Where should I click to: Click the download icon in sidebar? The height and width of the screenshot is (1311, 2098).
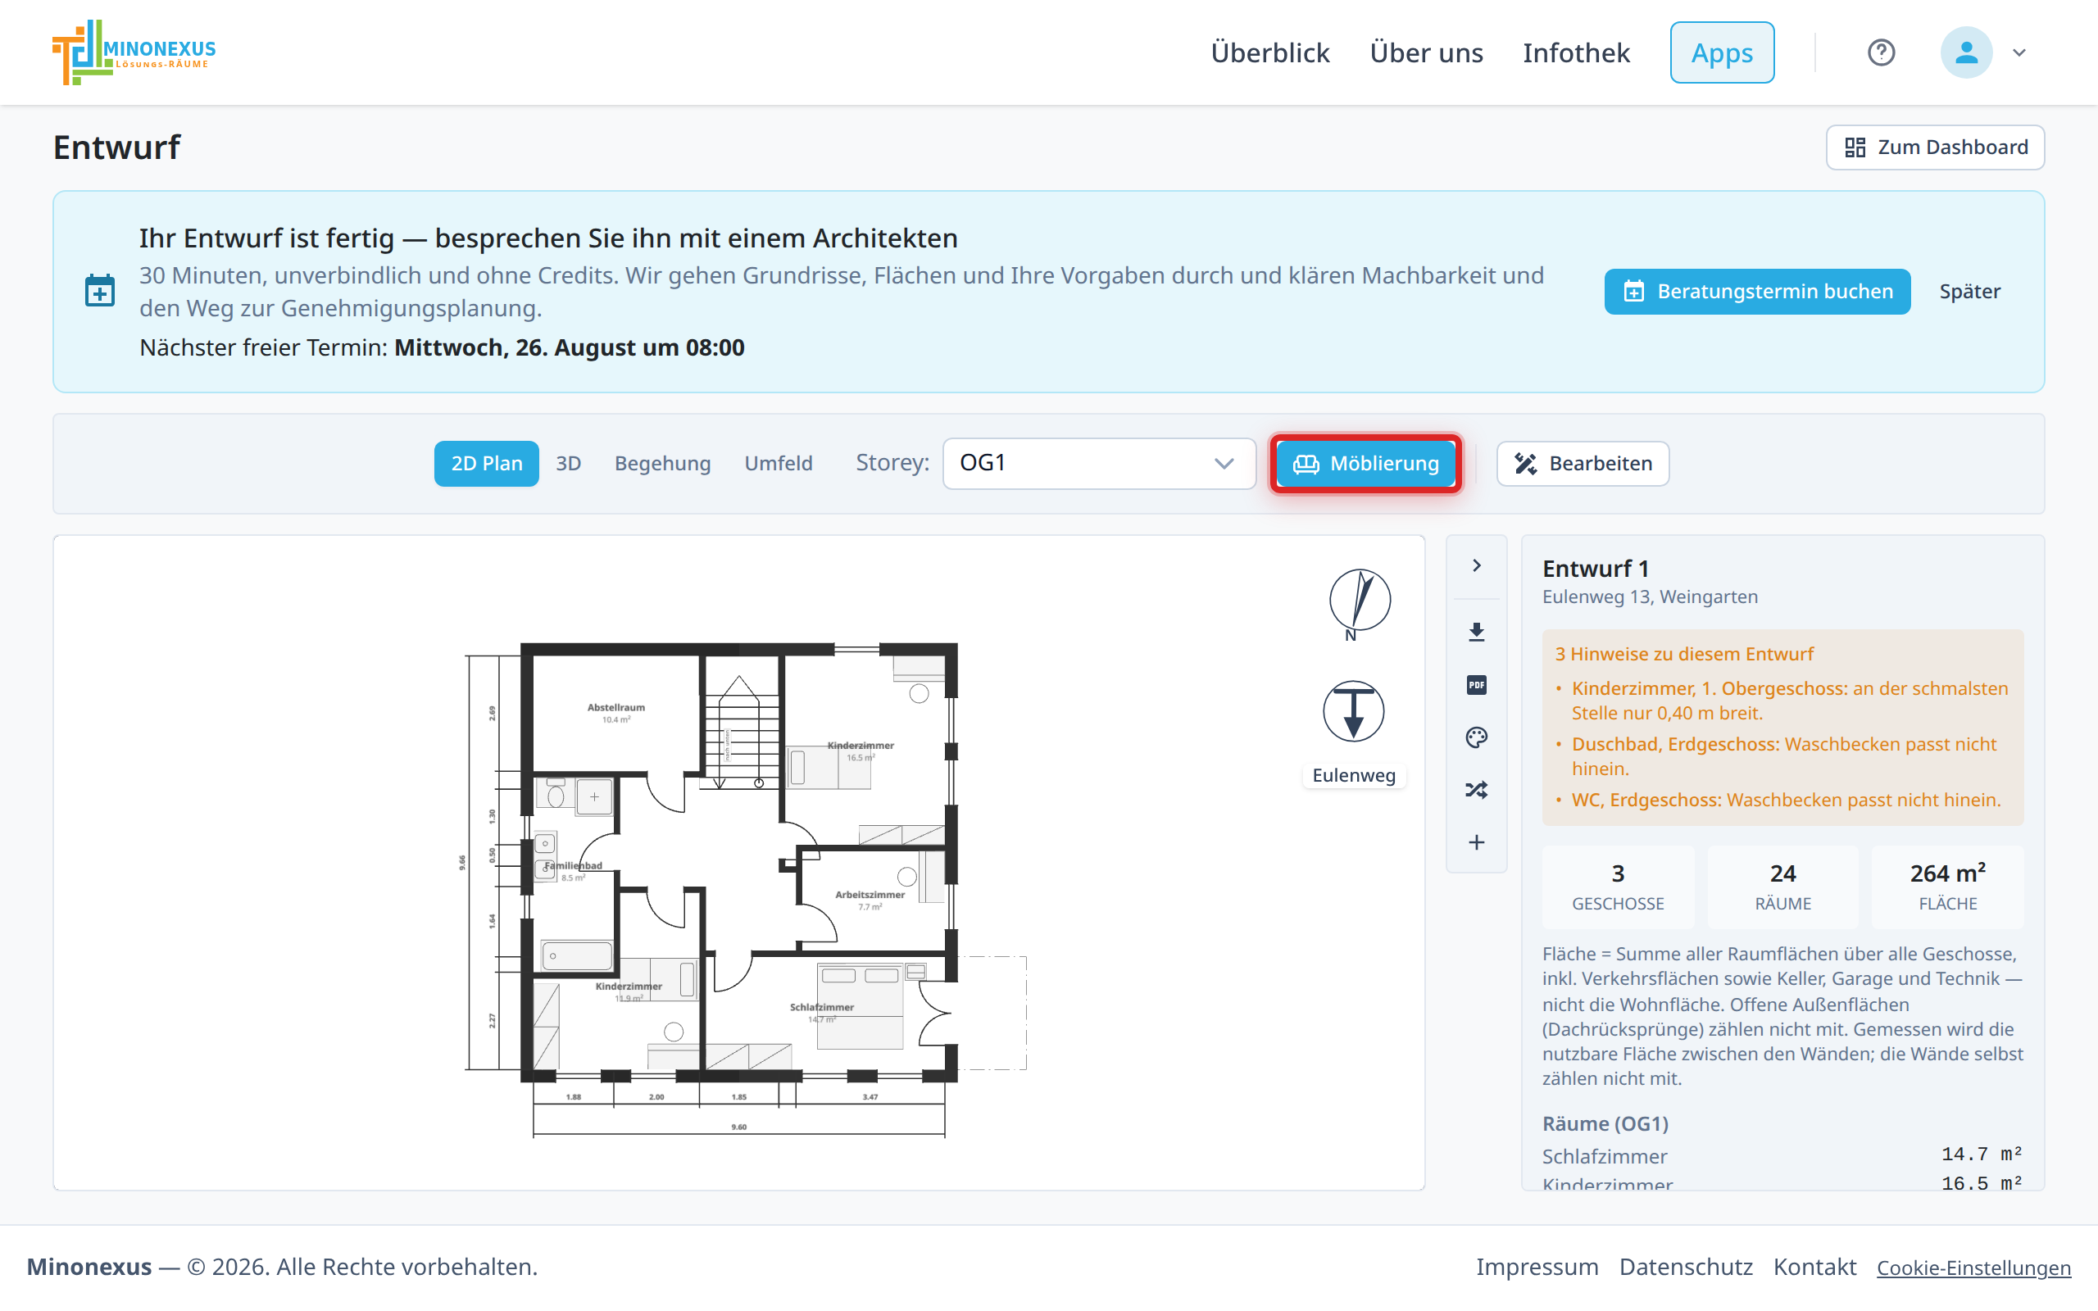click(x=1477, y=632)
